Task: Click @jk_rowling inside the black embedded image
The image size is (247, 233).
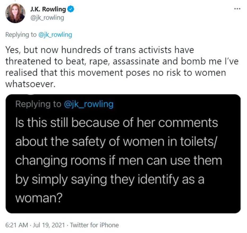Action: (88, 104)
